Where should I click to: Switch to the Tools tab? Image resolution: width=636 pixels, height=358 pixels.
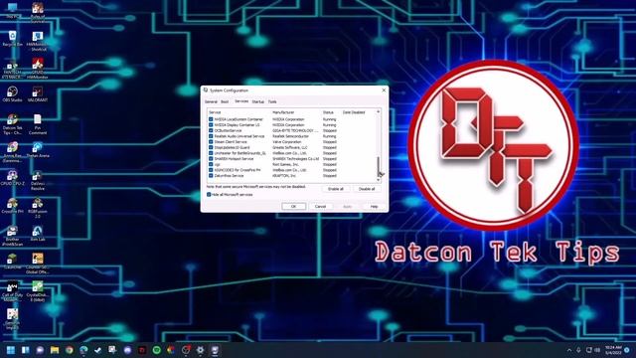pos(272,101)
